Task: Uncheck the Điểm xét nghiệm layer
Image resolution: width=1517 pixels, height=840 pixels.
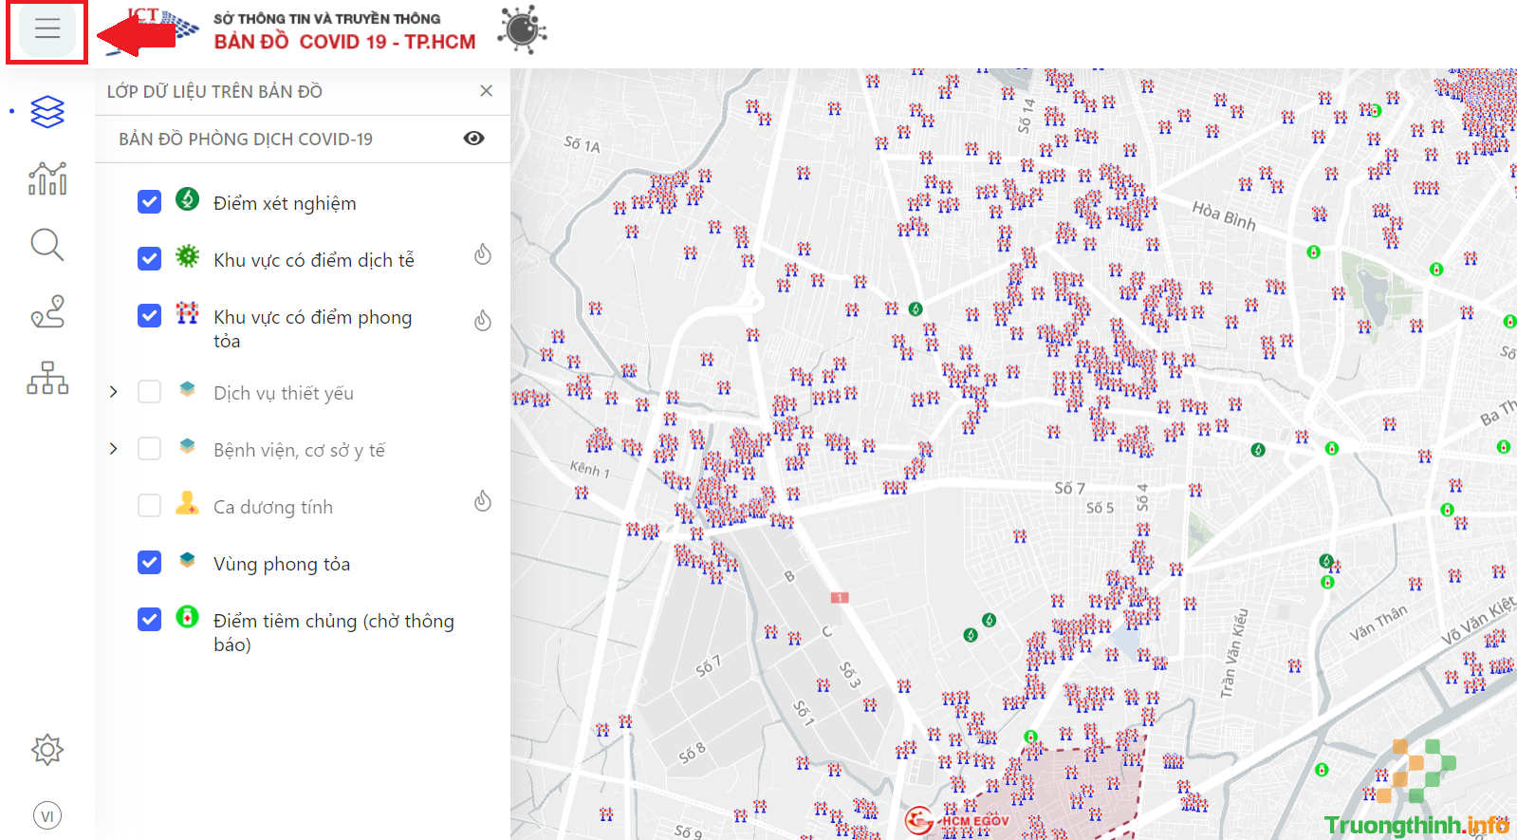Action: (149, 201)
